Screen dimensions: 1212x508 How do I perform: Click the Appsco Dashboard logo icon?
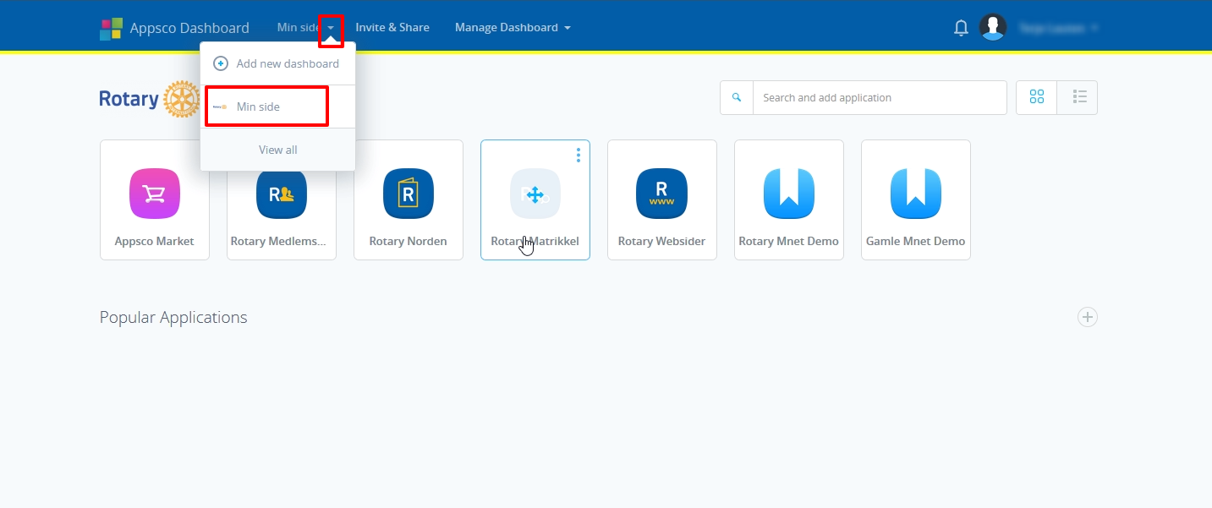(x=111, y=28)
